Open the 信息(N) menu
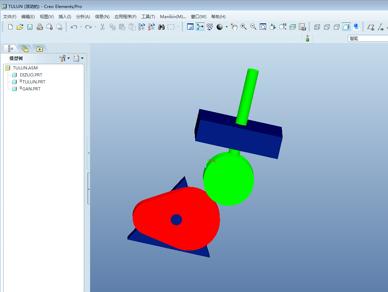The width and height of the screenshot is (388, 292). point(102,16)
